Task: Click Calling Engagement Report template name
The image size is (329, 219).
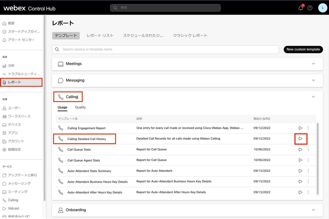Action: click(x=86, y=128)
